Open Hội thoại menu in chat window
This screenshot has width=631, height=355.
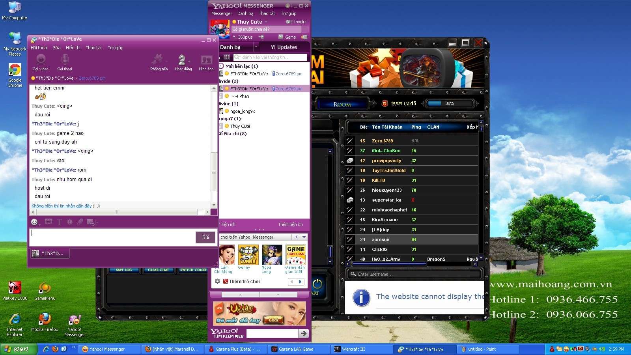coord(39,48)
